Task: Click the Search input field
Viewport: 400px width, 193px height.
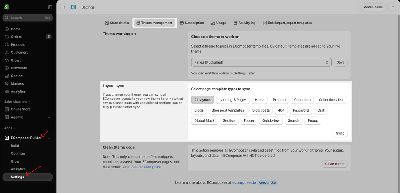Action: [28, 18]
